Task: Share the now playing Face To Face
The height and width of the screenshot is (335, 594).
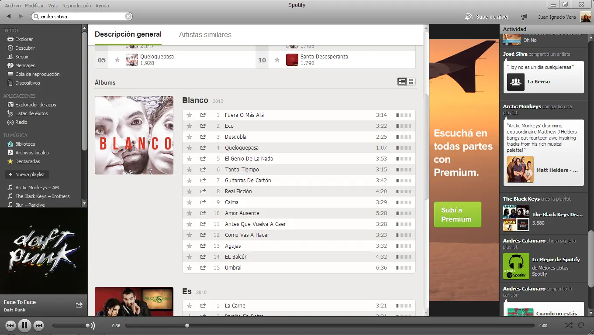Action: point(79,305)
